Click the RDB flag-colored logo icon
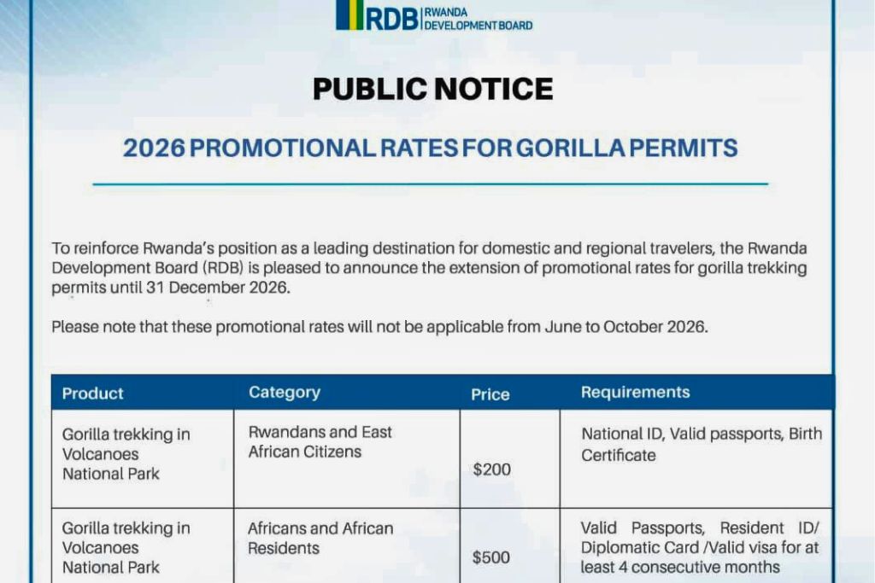The height and width of the screenshot is (583, 875). pos(349,16)
